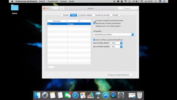Viewport: 177px width, 100px height.
Task: Uncheck Mayúsculas iniciales automáticas
Action: pyautogui.click(x=94, y=23)
